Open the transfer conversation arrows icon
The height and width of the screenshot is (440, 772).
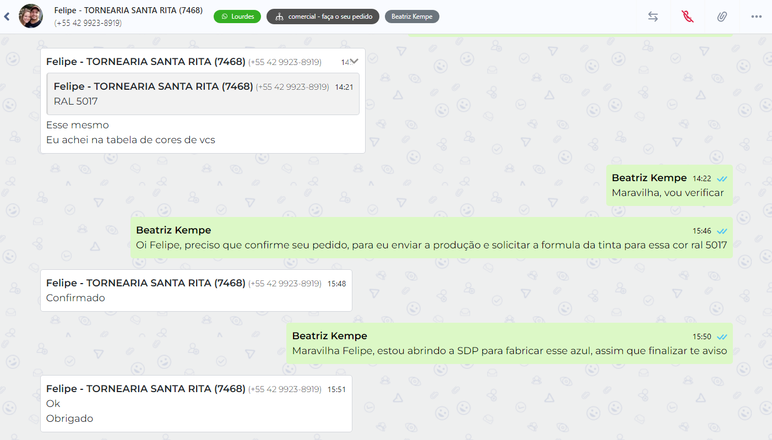(x=653, y=17)
